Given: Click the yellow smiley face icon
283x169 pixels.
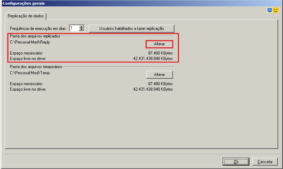Looking at the screenshot, I should [276, 10].
